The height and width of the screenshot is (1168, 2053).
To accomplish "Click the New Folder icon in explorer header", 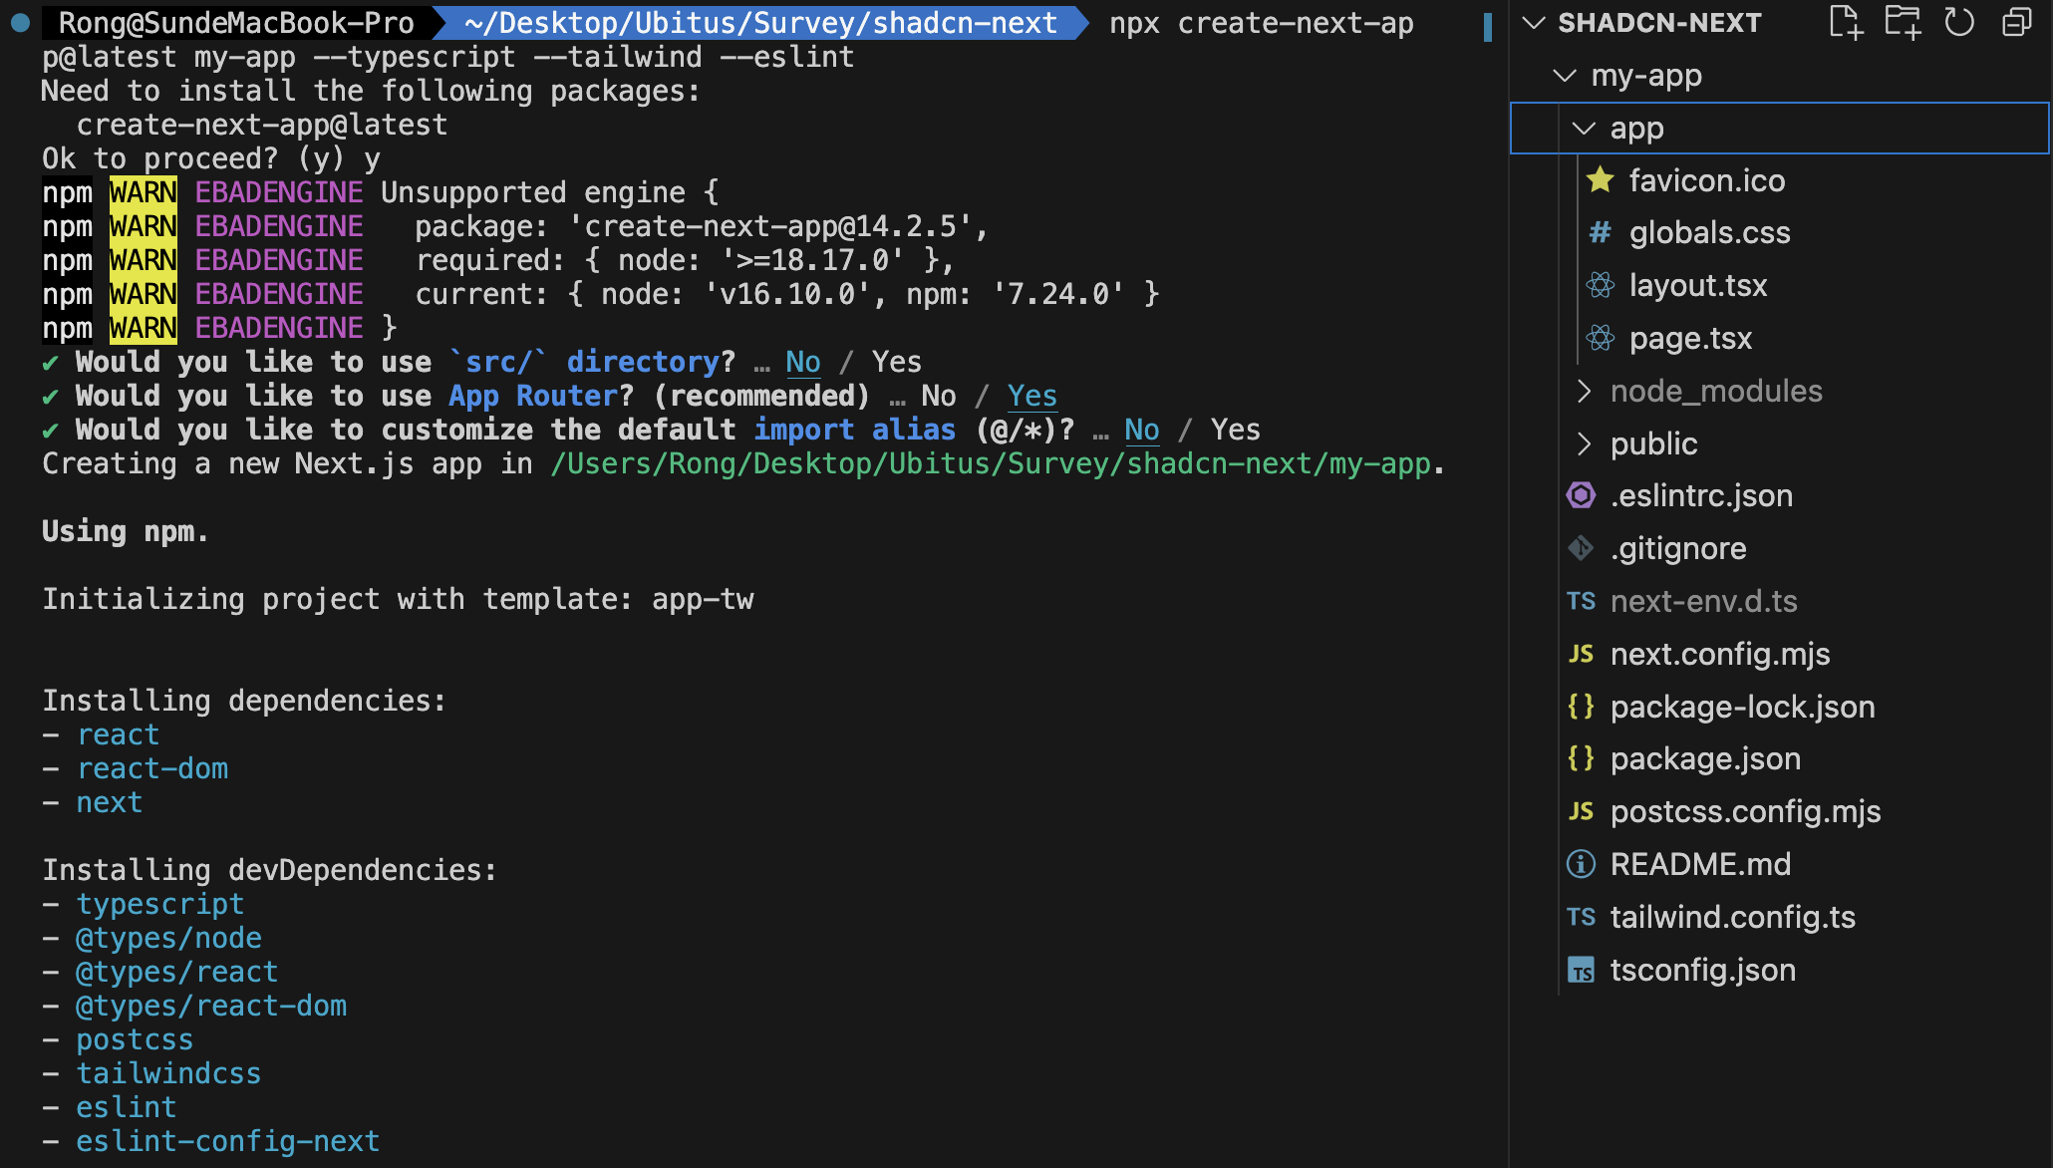I will pos(1903,22).
